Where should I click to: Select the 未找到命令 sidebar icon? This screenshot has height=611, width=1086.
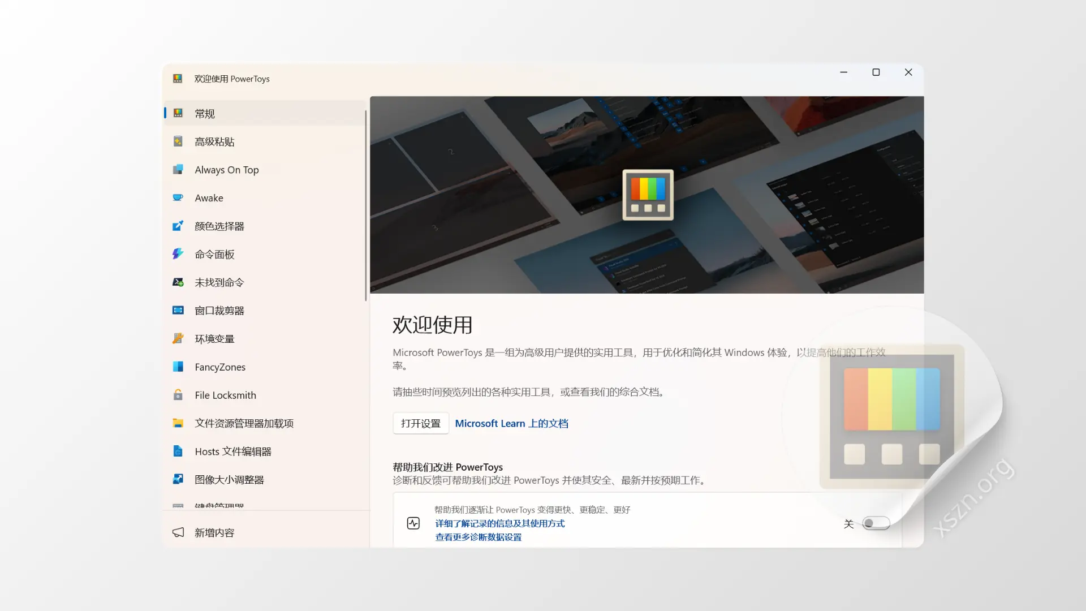tap(178, 282)
